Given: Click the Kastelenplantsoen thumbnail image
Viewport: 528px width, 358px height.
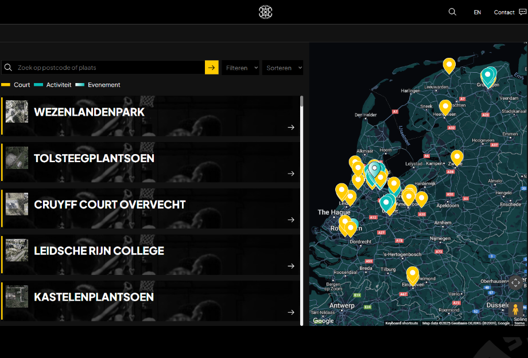Looking at the screenshot, I should pos(17,297).
